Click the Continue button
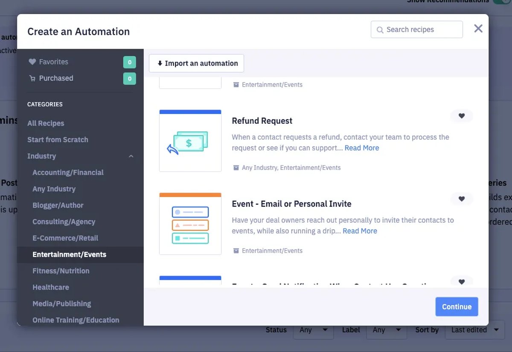 pyautogui.click(x=457, y=307)
